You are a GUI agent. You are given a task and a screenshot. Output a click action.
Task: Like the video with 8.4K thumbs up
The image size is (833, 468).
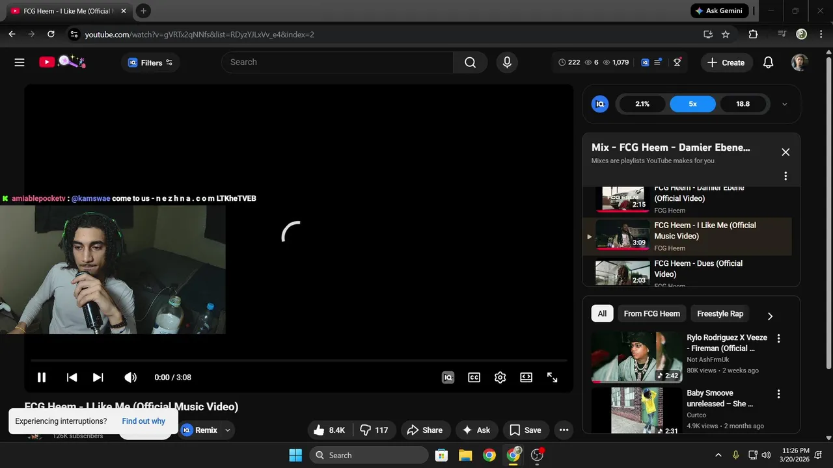pos(330,430)
